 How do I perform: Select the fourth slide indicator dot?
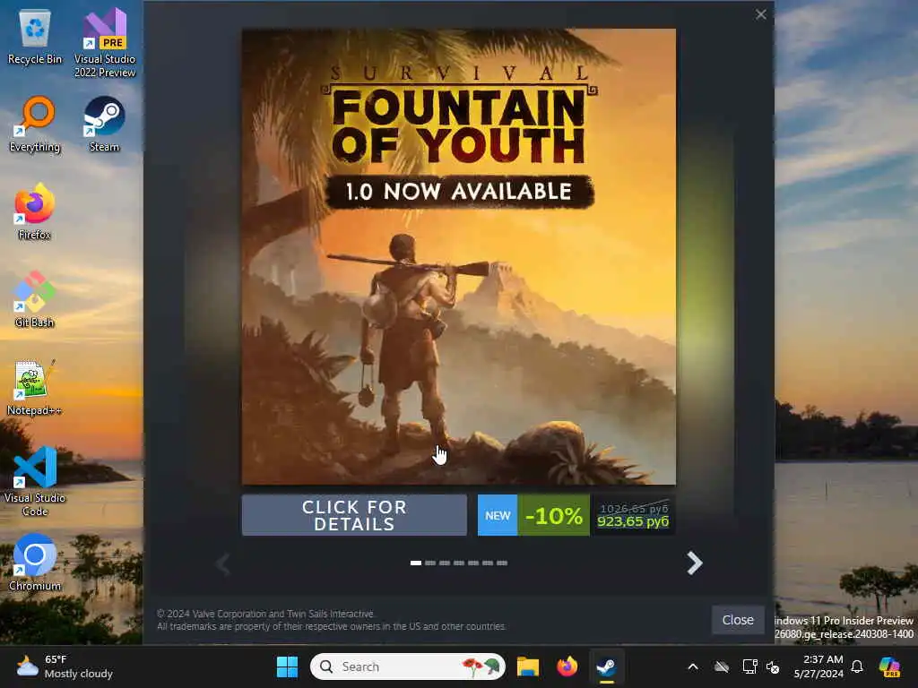coord(459,563)
